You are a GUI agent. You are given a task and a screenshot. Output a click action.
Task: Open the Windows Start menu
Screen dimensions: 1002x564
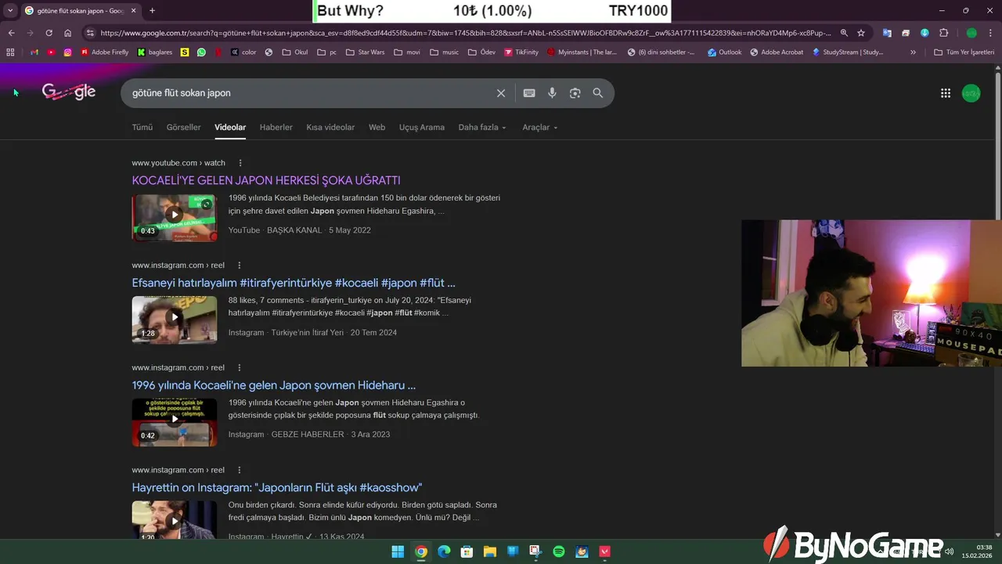click(398, 551)
